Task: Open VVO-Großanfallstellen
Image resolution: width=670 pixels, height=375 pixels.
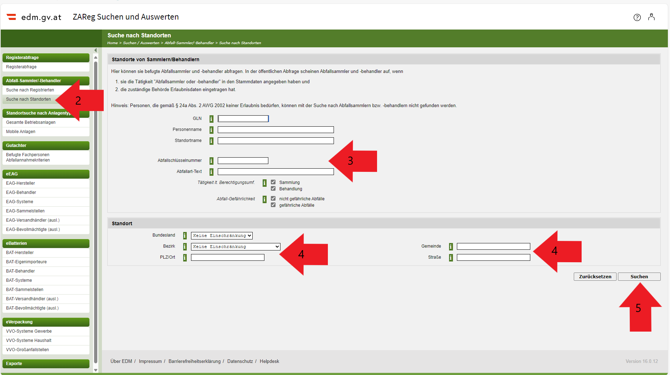Action: [x=46, y=350]
